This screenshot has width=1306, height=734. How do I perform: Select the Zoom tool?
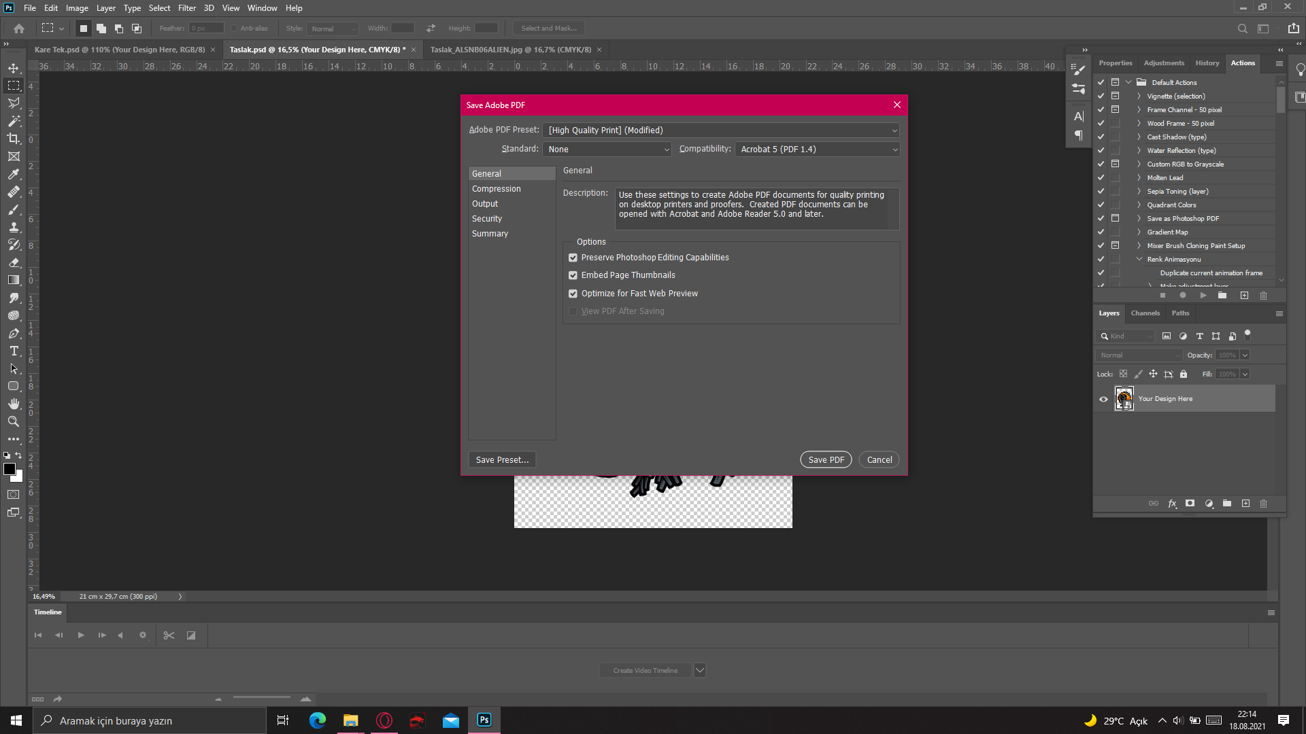(x=14, y=421)
